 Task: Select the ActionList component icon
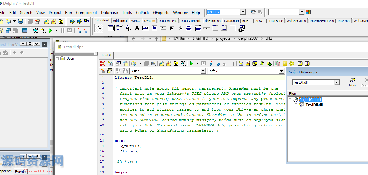click(x=241, y=28)
